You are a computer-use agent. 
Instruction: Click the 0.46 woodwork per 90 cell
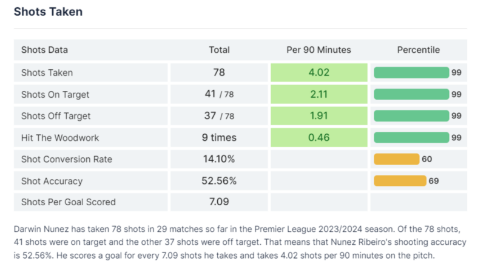coord(319,137)
